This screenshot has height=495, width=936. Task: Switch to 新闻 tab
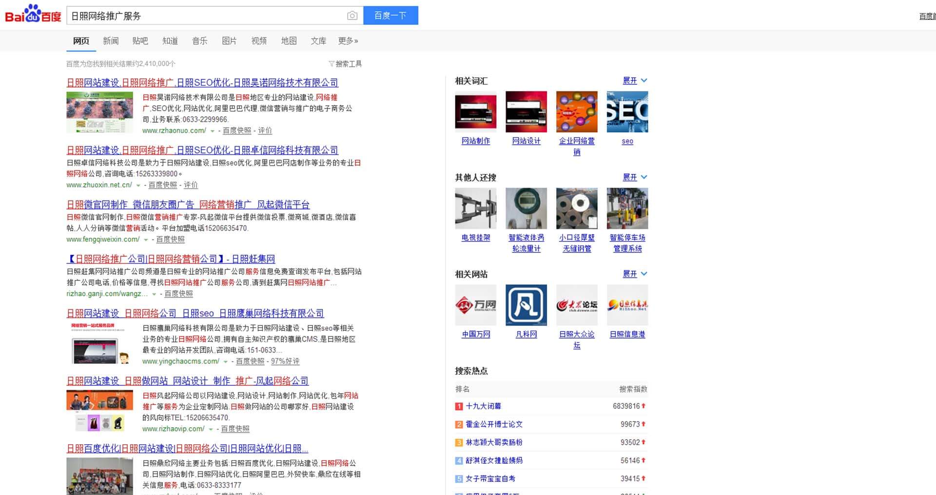coord(111,41)
